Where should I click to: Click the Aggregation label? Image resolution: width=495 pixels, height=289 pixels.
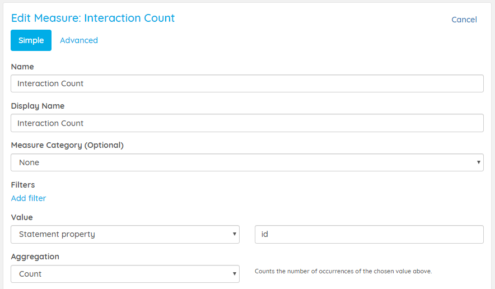point(35,257)
